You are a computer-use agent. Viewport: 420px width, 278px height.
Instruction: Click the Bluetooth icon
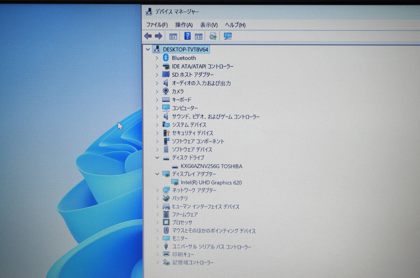point(166,58)
